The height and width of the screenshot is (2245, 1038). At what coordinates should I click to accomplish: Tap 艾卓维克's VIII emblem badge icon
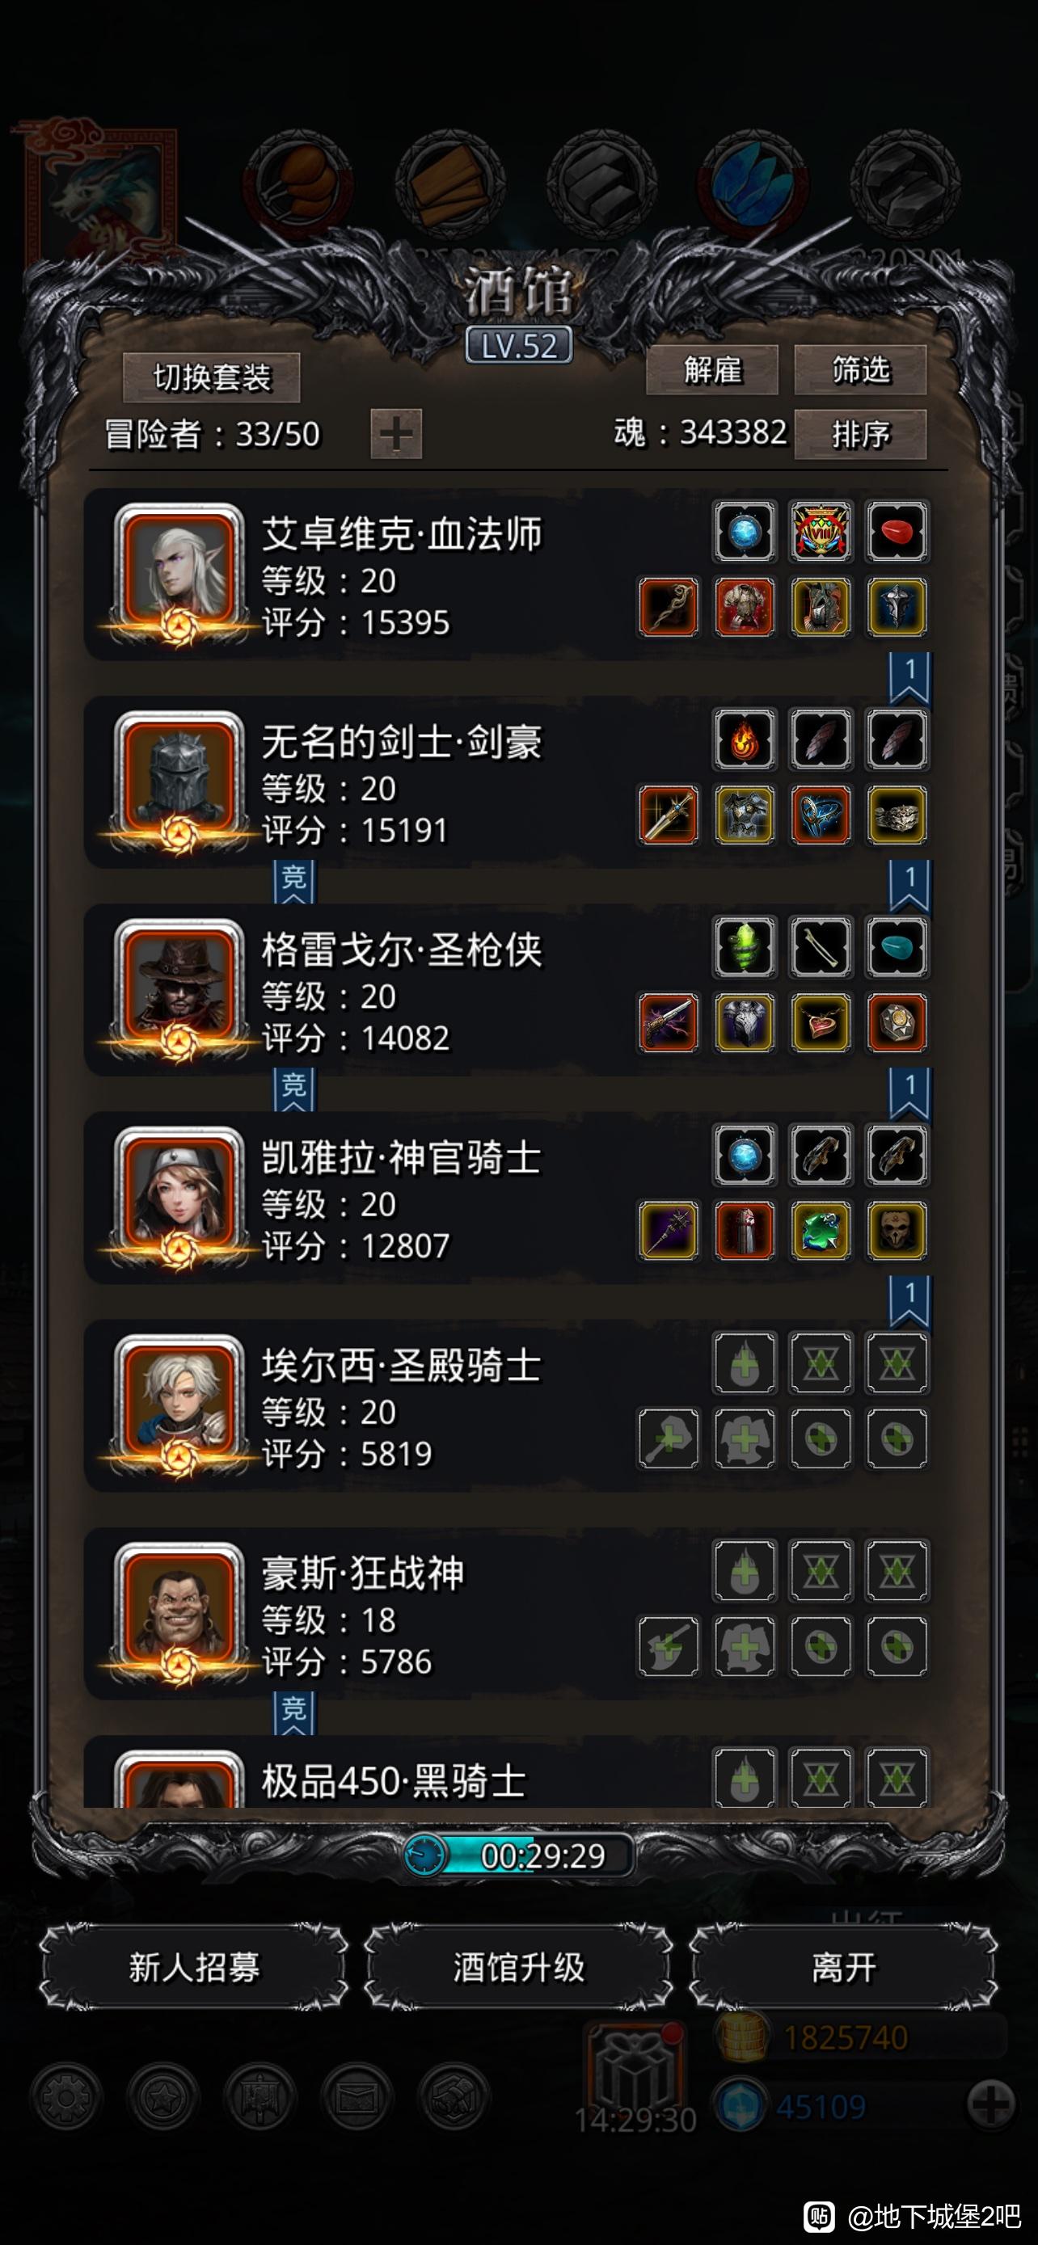[x=821, y=532]
